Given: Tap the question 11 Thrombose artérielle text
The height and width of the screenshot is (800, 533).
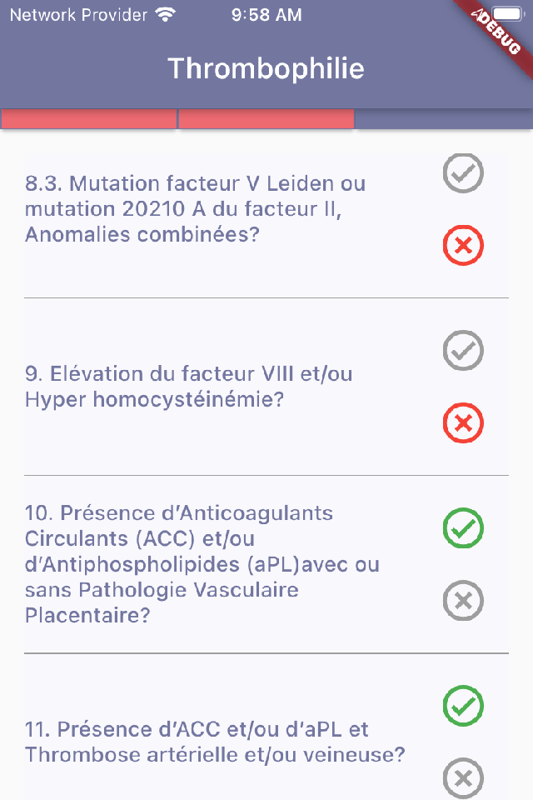Looking at the screenshot, I should 215,742.
